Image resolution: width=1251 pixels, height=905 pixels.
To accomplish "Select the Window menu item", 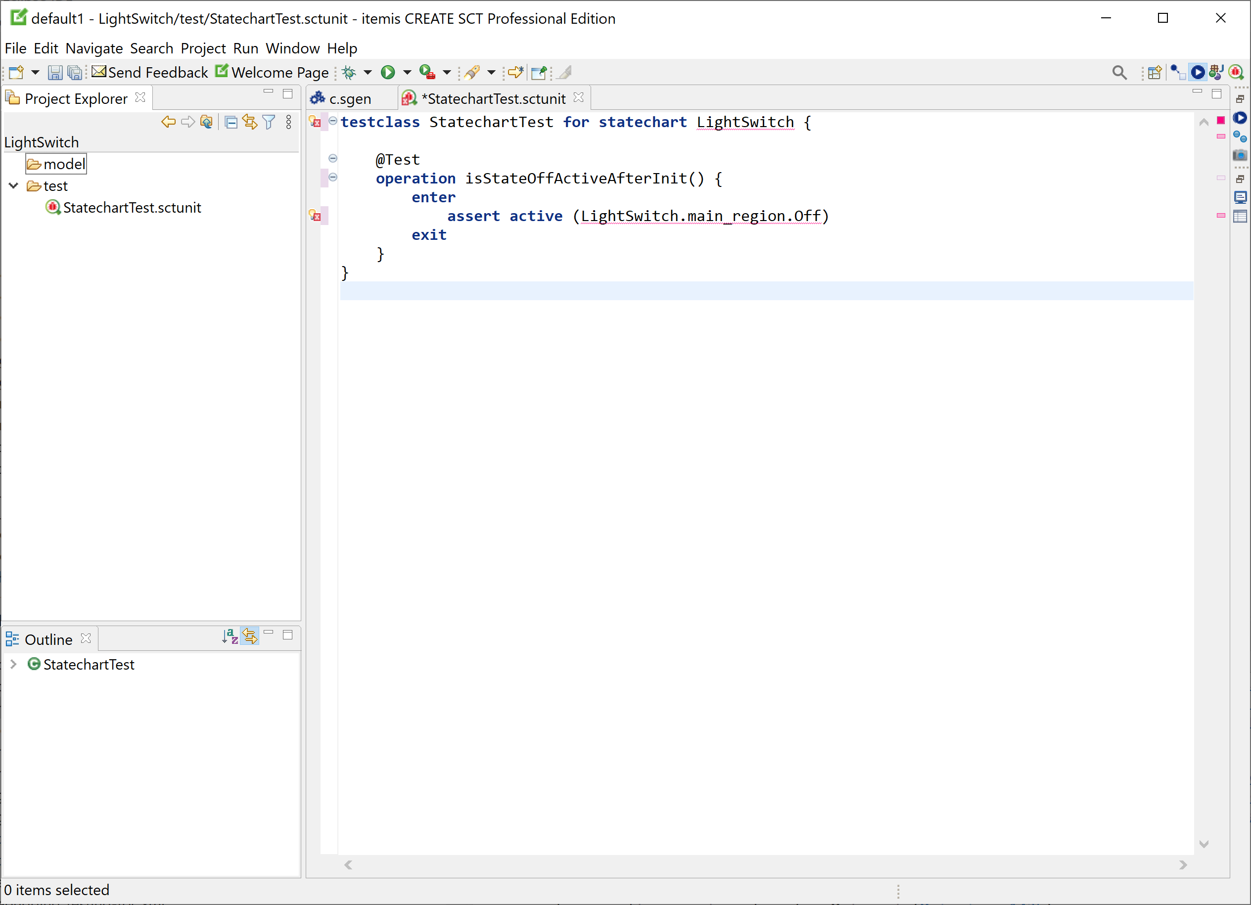I will [293, 47].
